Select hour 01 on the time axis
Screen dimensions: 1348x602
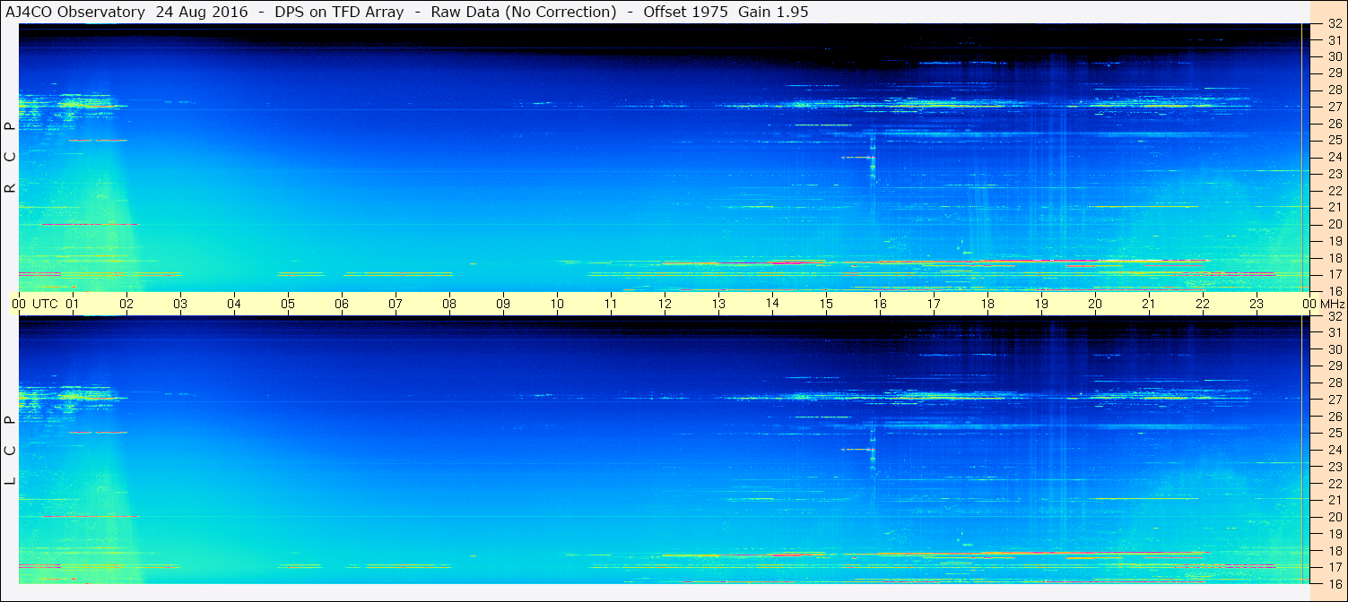point(73,304)
